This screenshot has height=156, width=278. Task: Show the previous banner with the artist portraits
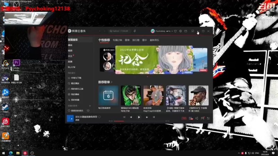click(x=107, y=60)
